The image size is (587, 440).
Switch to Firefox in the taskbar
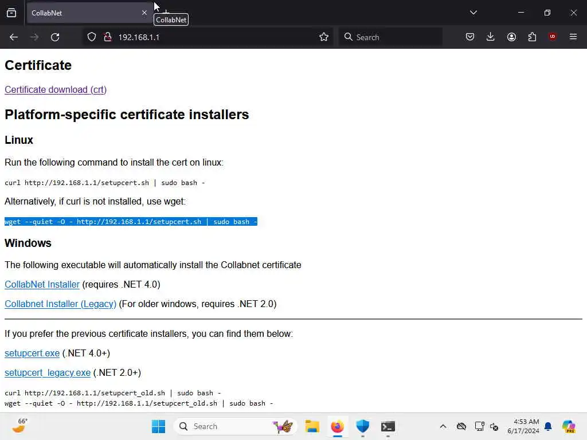pos(337,426)
